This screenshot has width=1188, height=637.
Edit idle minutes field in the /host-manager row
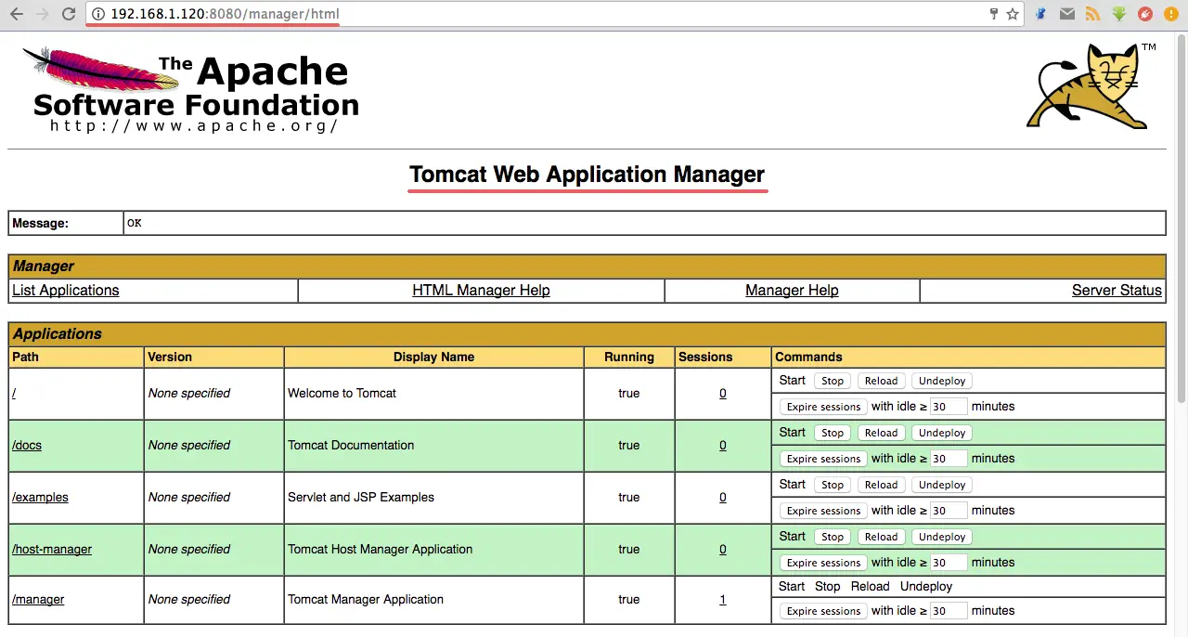coord(949,563)
